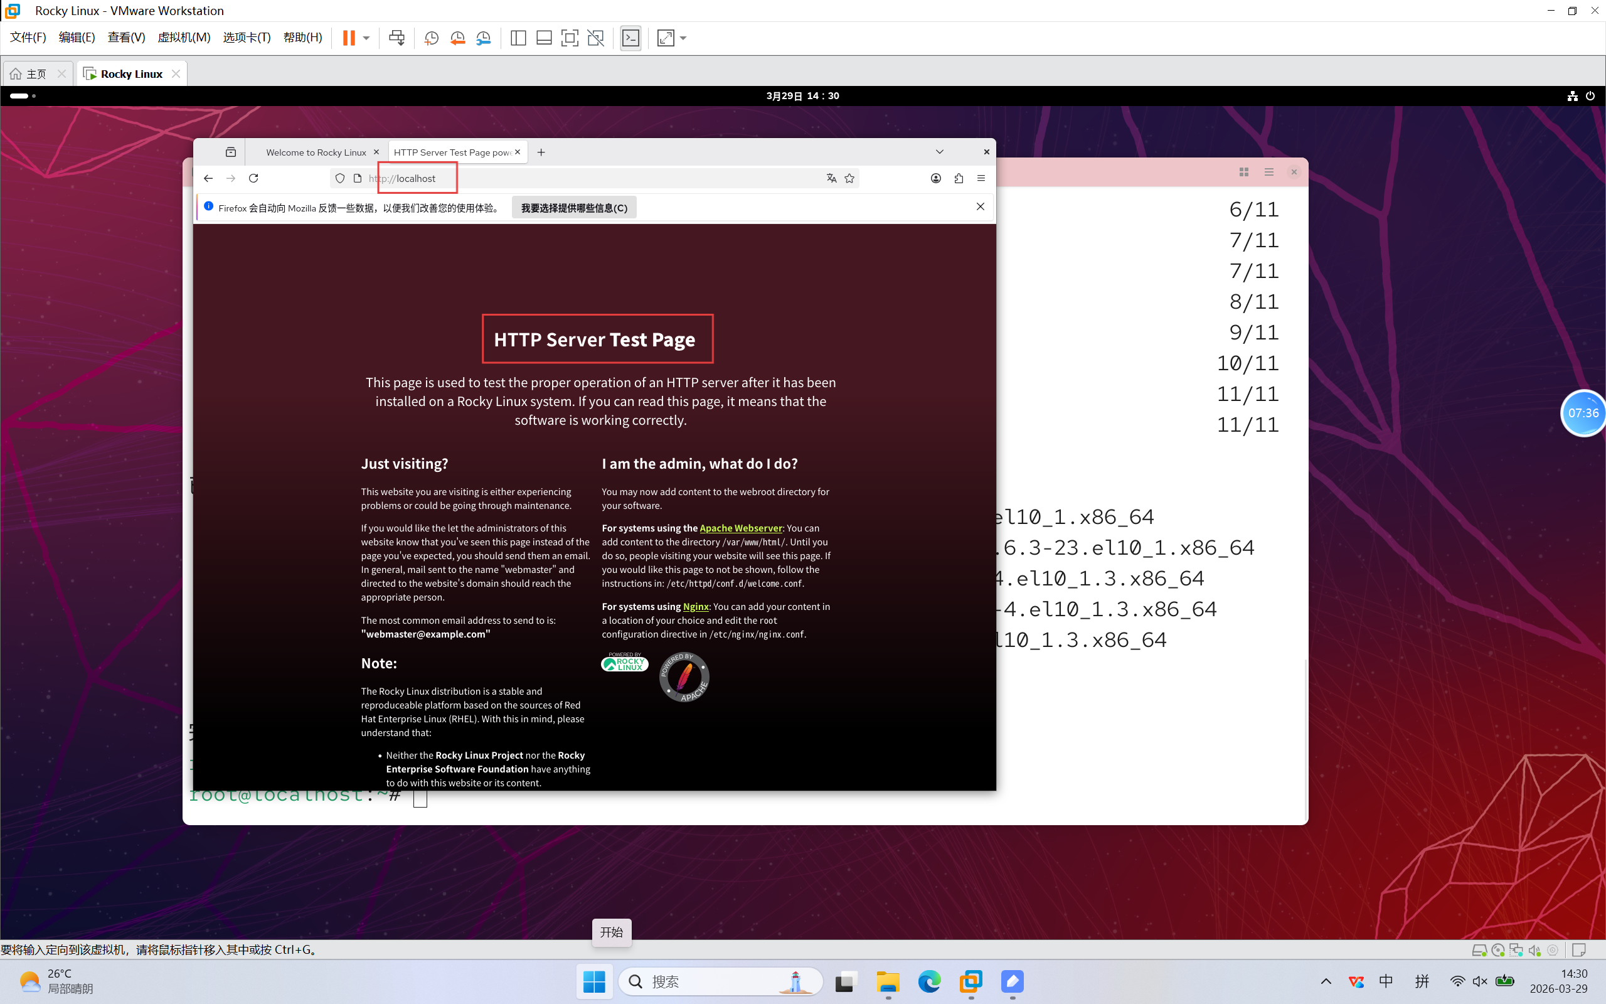Screen dimensions: 1606x1004
Task: Open Firefox extensions puzzle icon
Action: 959,178
